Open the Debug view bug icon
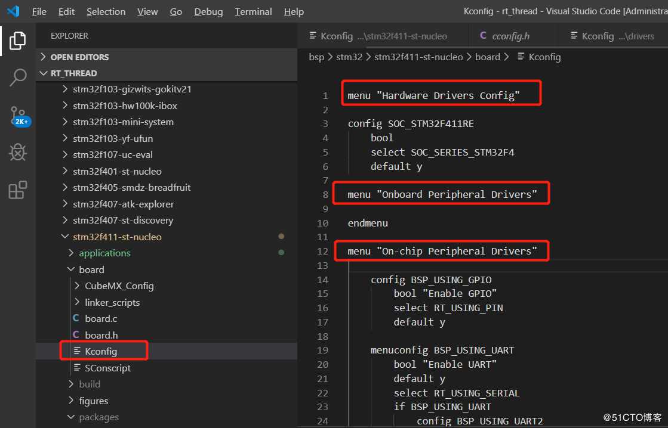668x428 pixels. pos(17,152)
